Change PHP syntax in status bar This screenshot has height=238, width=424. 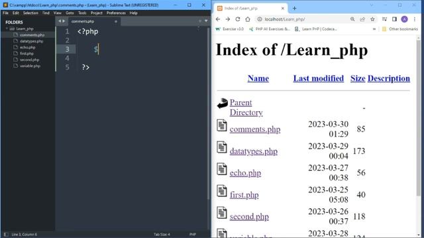pos(193,234)
